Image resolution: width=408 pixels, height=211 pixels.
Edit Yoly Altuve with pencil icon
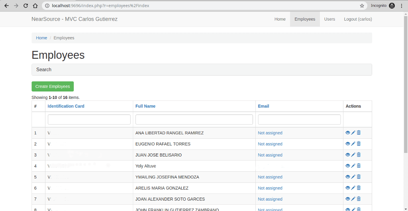tap(353, 166)
